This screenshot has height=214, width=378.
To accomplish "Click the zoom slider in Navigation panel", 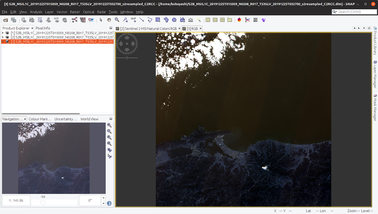I will click(x=43, y=202).
